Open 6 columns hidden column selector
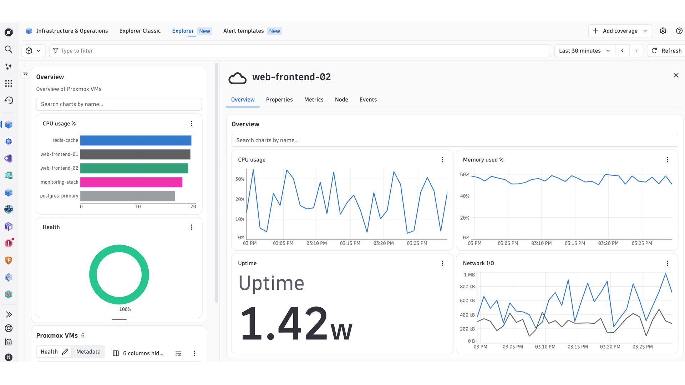Screen dimensions: 685x385 pyautogui.click(x=138, y=353)
